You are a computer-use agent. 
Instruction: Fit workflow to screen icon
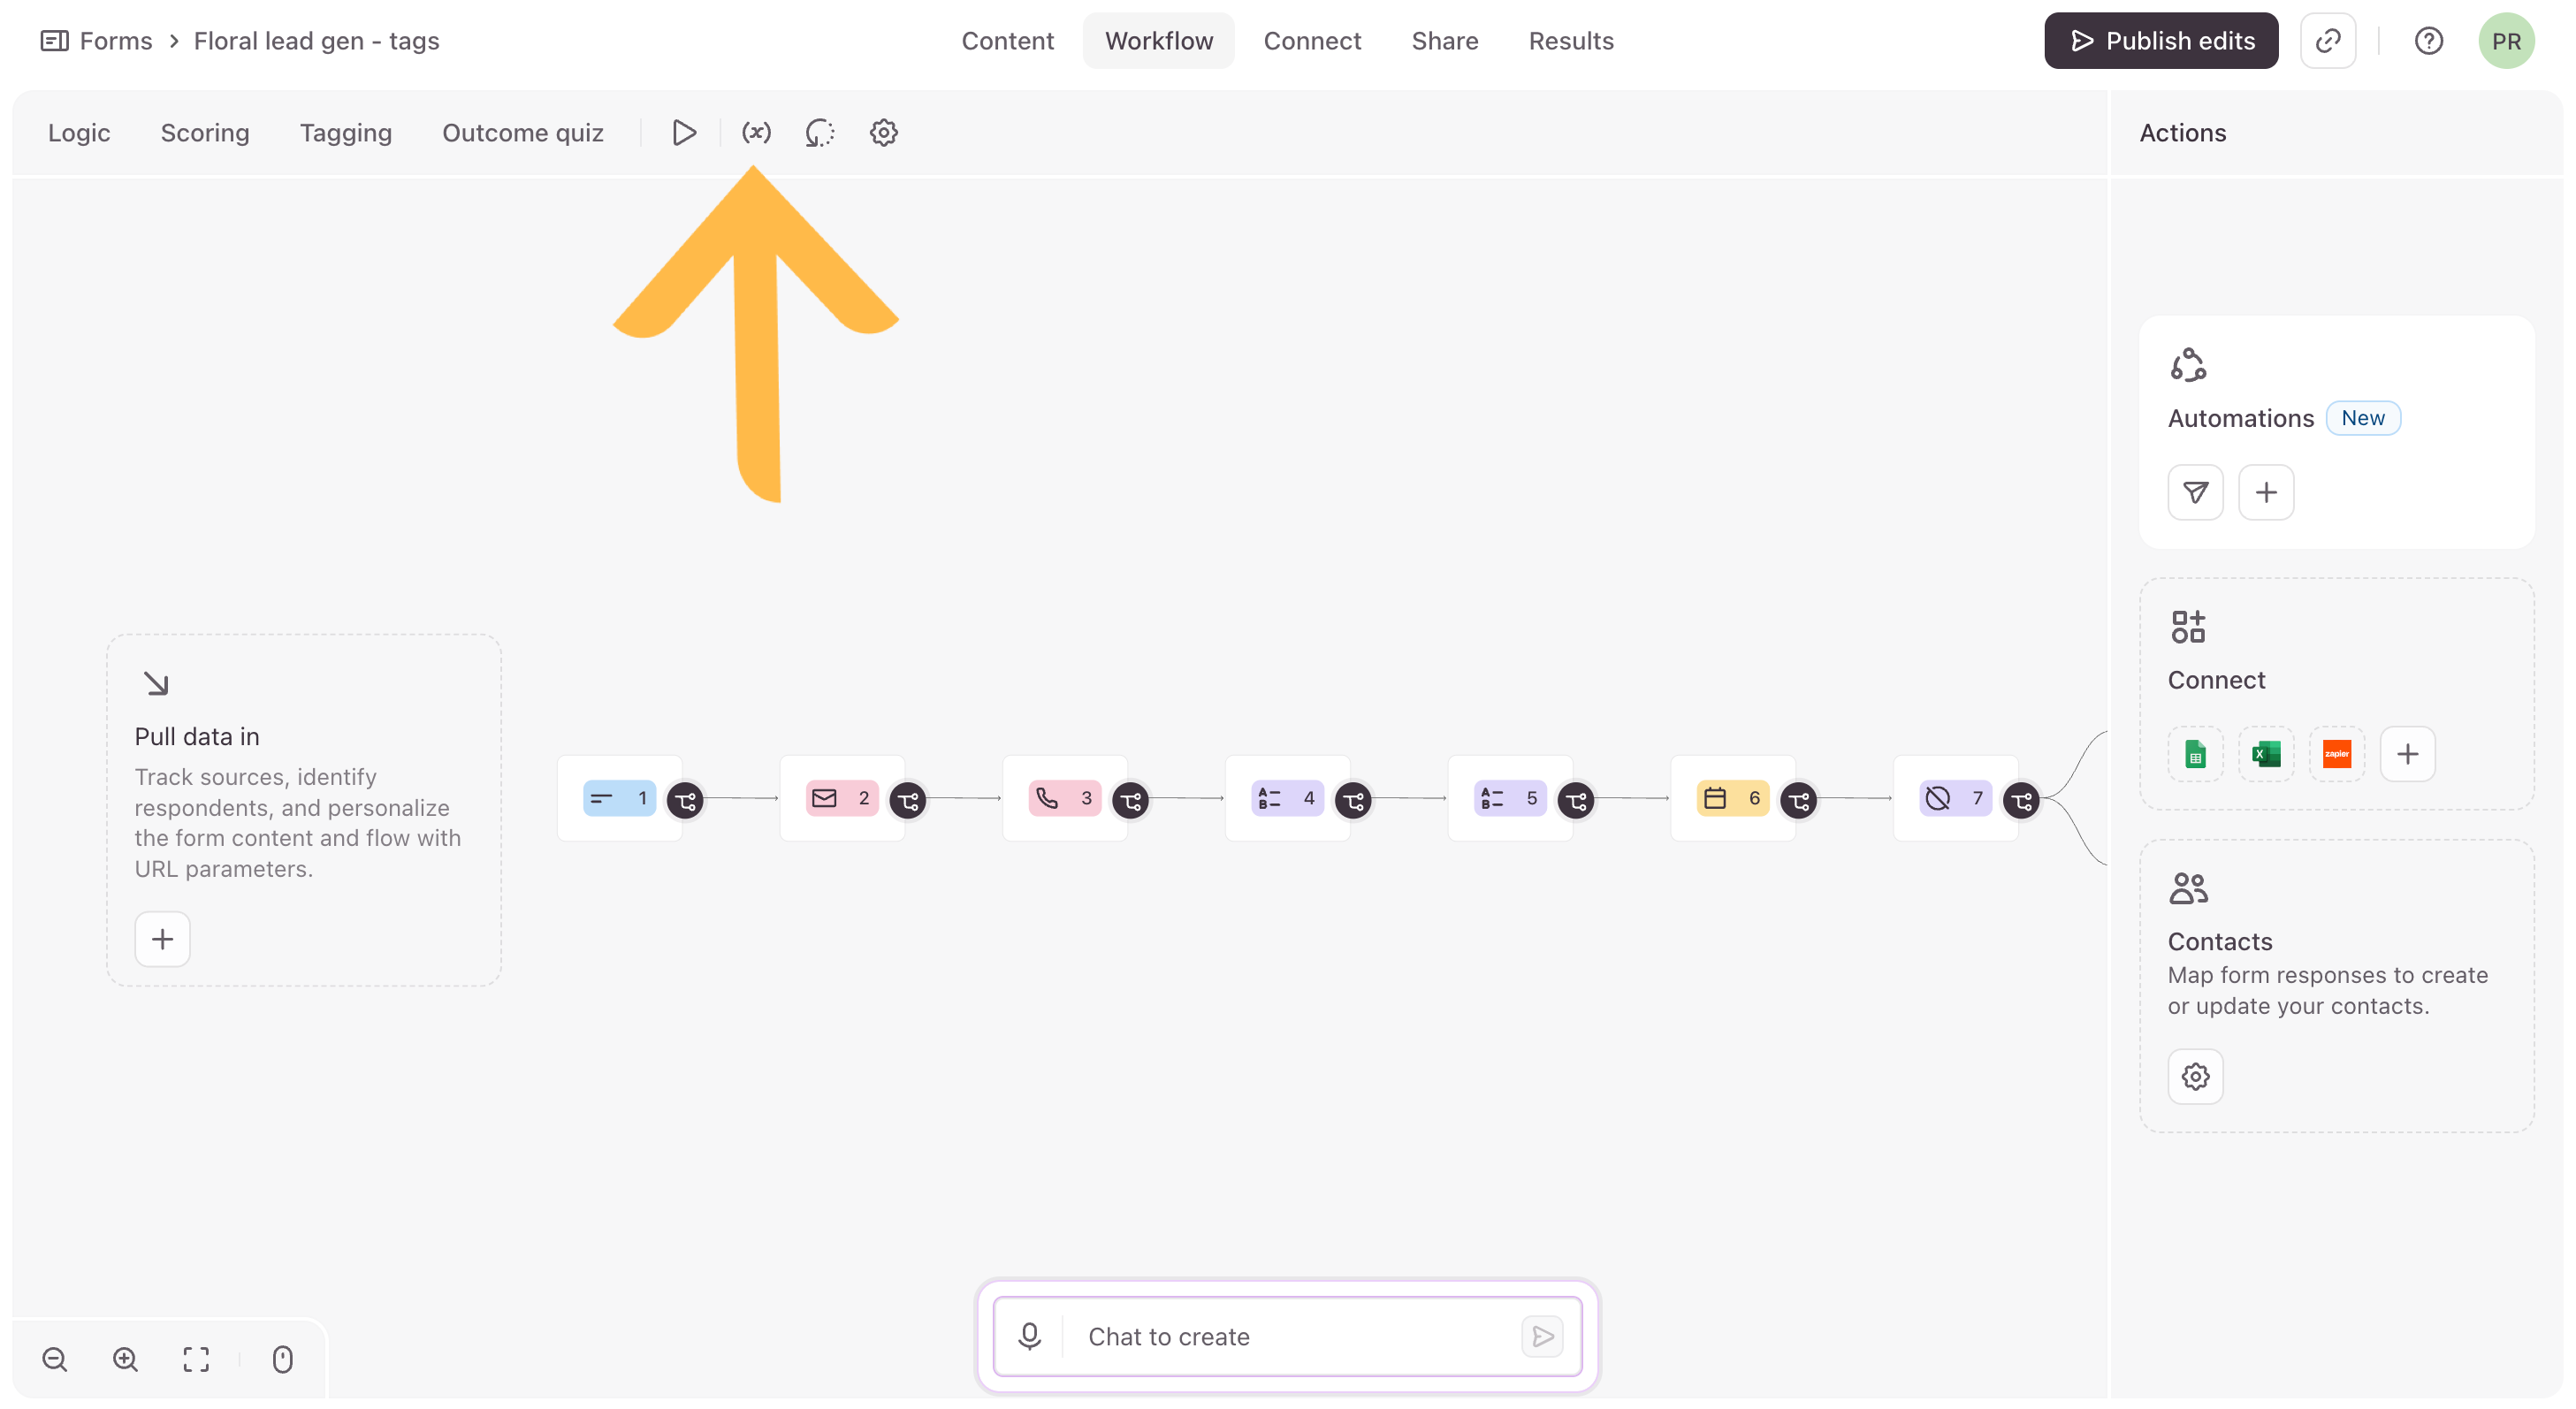tap(196, 1360)
